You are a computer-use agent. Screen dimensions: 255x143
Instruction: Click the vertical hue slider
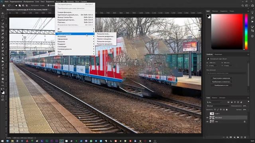246,32
